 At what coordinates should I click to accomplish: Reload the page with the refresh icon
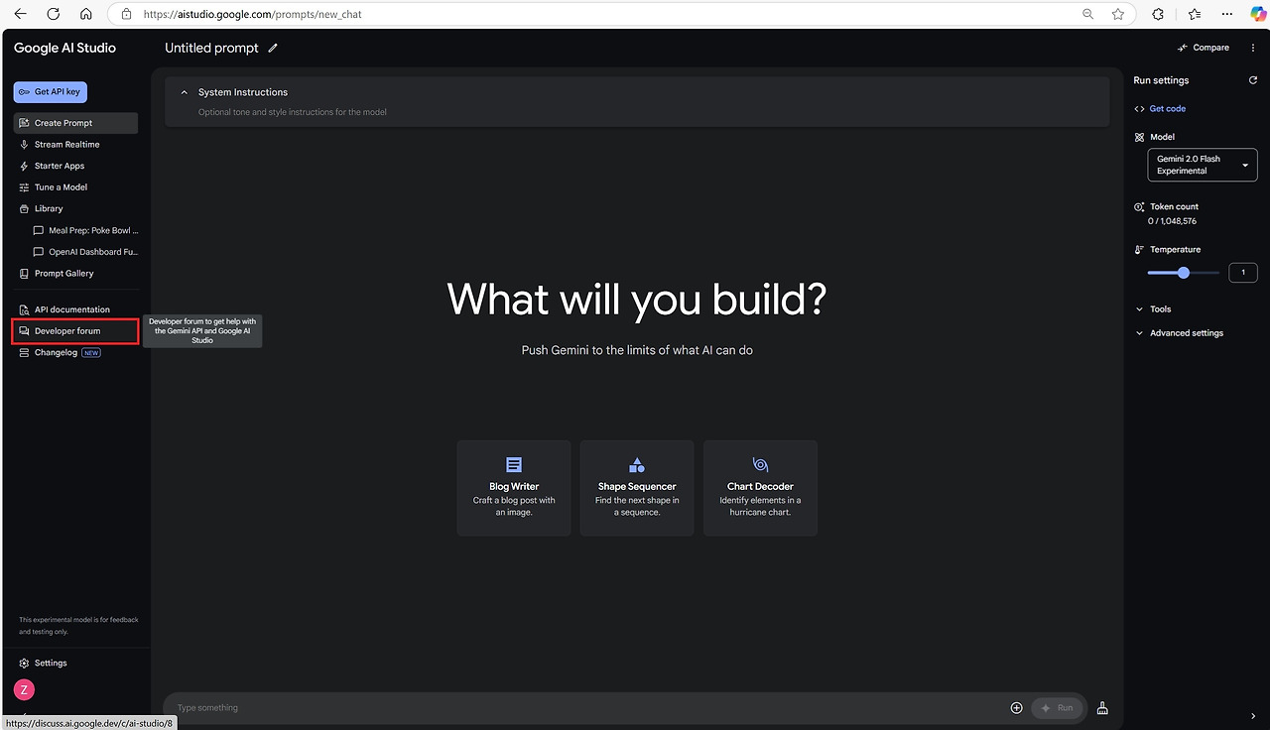54,14
